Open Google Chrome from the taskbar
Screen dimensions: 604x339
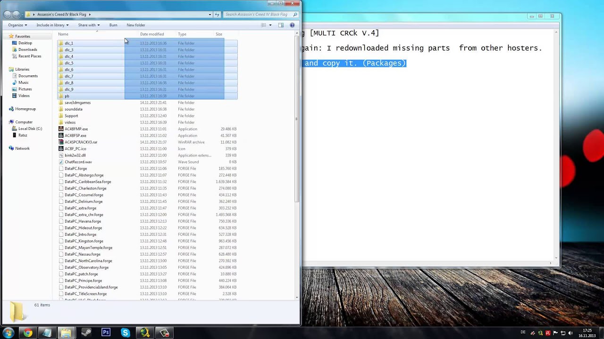click(28, 333)
